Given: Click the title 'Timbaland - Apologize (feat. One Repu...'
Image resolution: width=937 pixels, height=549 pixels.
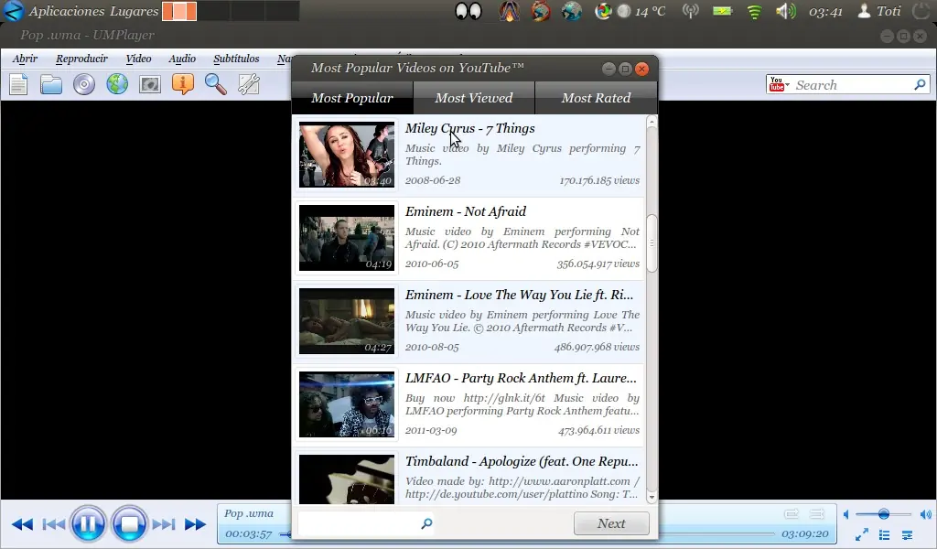Looking at the screenshot, I should coord(522,461).
